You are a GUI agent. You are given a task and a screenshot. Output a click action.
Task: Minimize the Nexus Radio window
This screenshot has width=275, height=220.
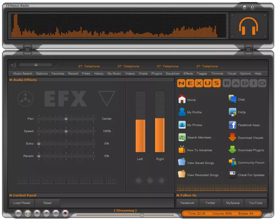pyautogui.click(x=245, y=7)
